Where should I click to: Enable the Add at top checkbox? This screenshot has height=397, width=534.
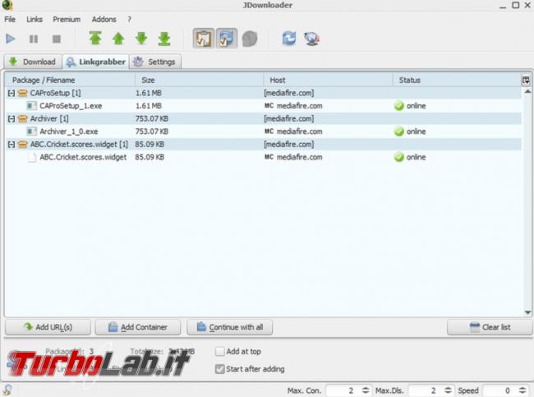(220, 351)
